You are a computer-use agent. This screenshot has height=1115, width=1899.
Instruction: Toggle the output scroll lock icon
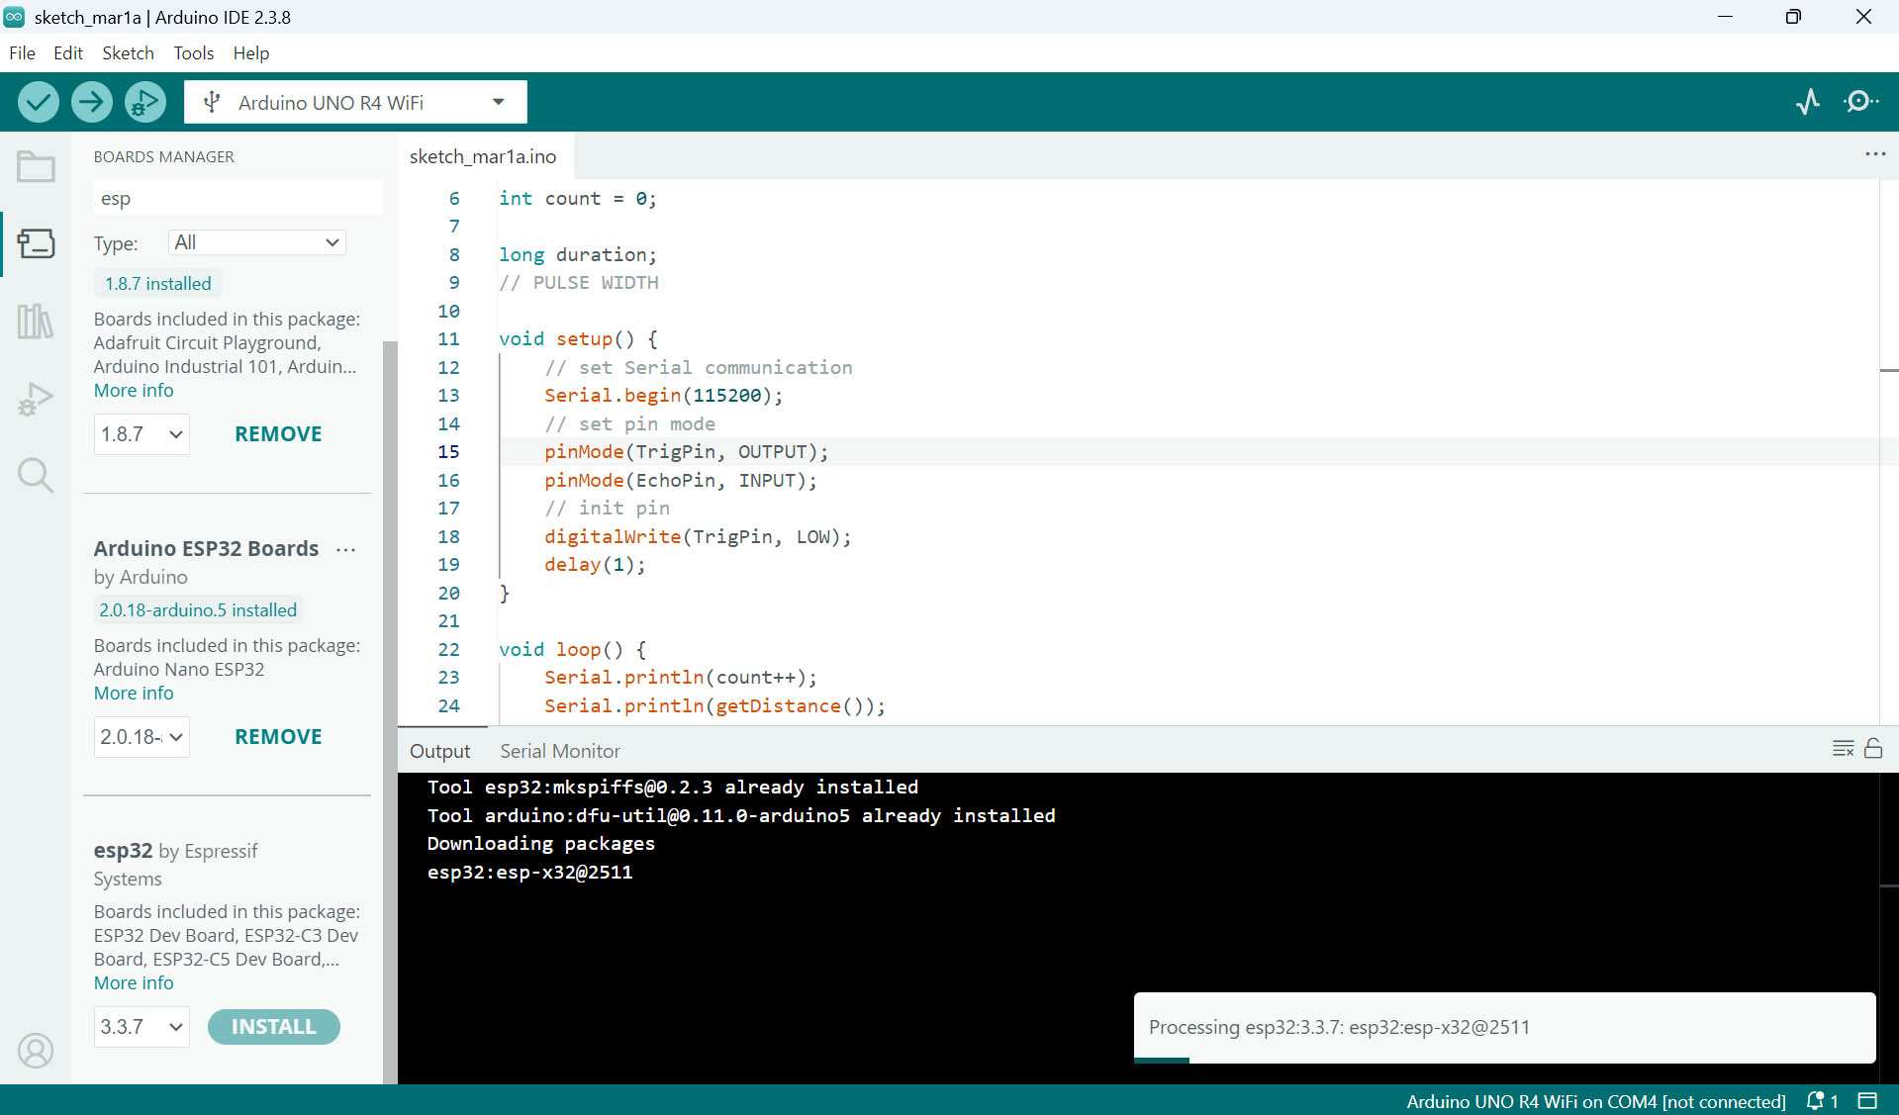click(1873, 749)
